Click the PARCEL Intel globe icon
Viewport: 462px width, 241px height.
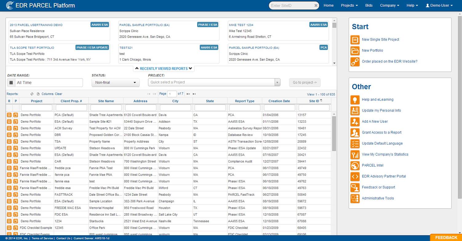point(355,165)
